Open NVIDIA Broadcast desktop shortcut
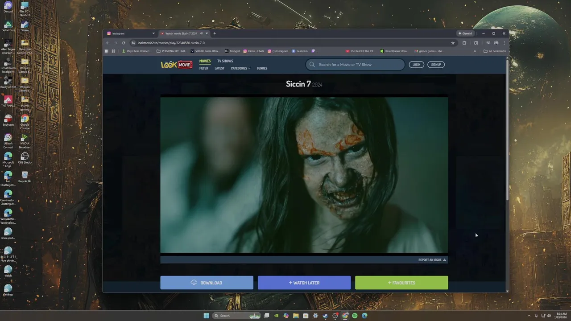This screenshot has width=571, height=321. [25, 141]
